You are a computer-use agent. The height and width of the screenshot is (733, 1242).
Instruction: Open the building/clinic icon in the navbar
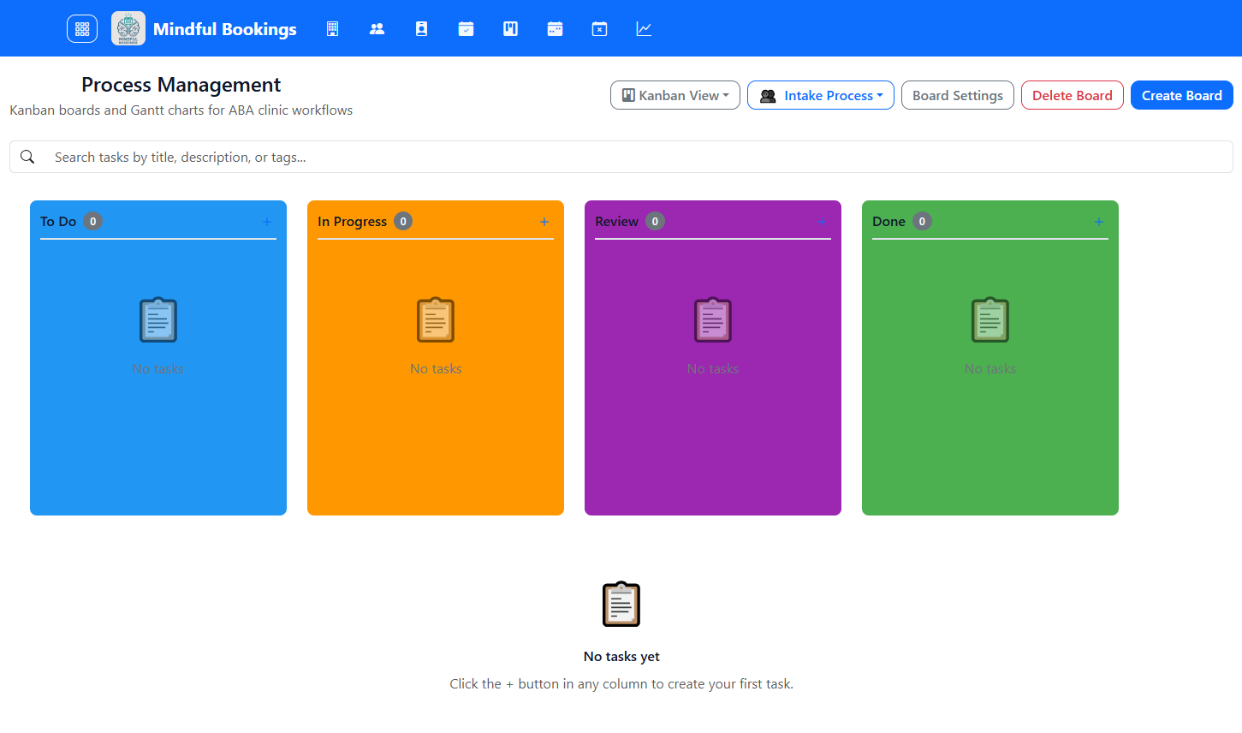[x=332, y=28]
